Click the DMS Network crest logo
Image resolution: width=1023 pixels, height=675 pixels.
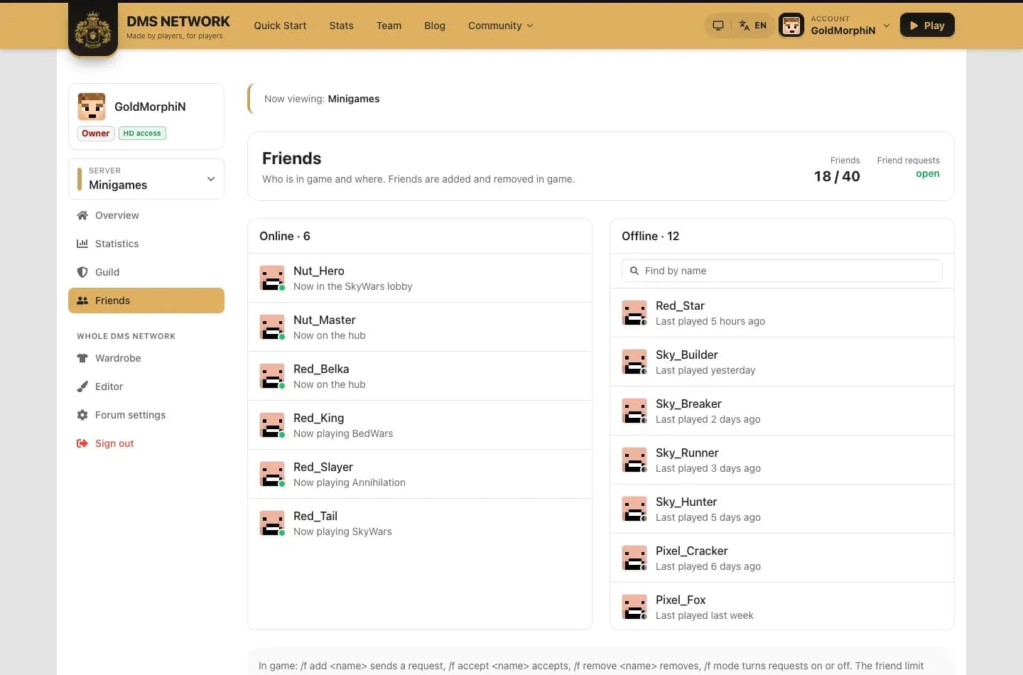coord(93,28)
